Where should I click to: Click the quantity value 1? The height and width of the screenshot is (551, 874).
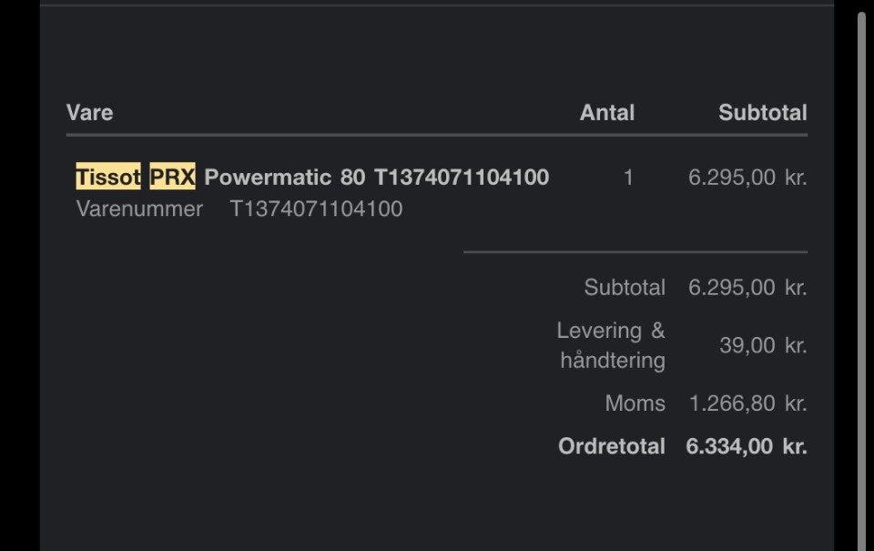click(628, 178)
